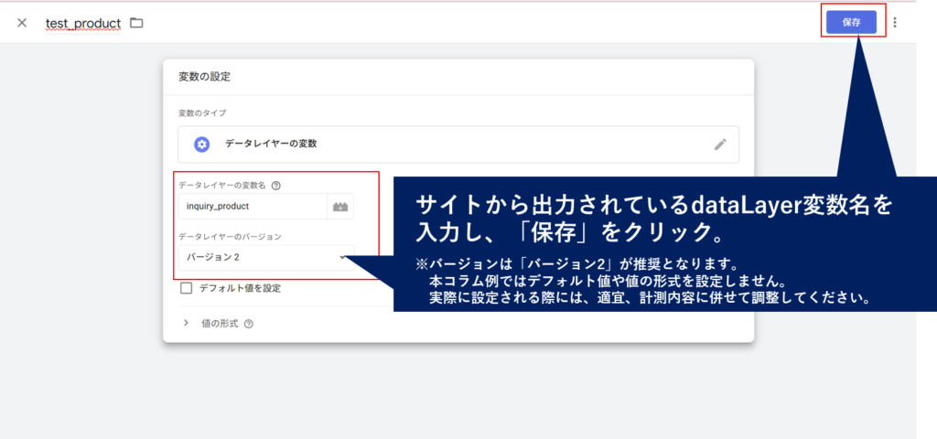
Task: Close the variable editor with the X icon
Action: 22,23
